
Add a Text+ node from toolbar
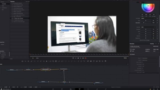click(x=28, y=61)
